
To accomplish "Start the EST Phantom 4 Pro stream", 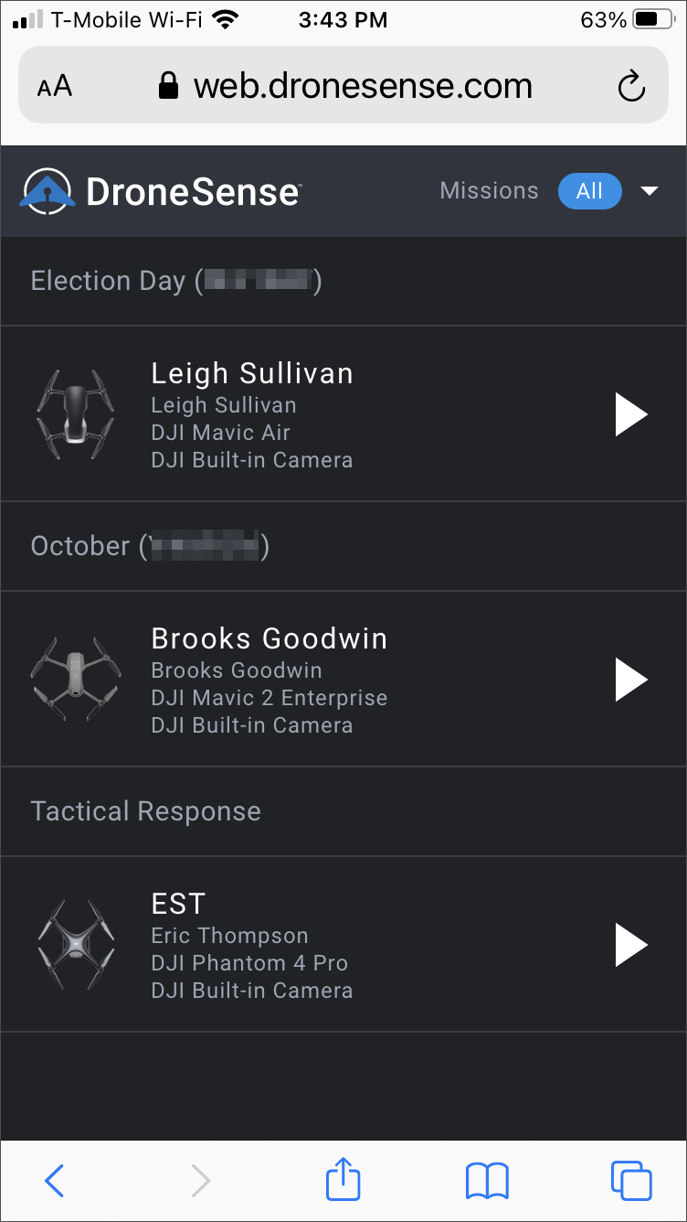I will coord(631,944).
